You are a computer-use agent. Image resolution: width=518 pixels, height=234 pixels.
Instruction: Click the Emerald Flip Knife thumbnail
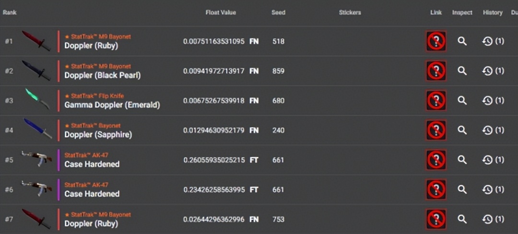click(x=37, y=98)
